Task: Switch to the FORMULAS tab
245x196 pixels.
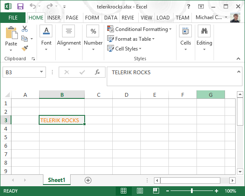Action: tap(92, 17)
